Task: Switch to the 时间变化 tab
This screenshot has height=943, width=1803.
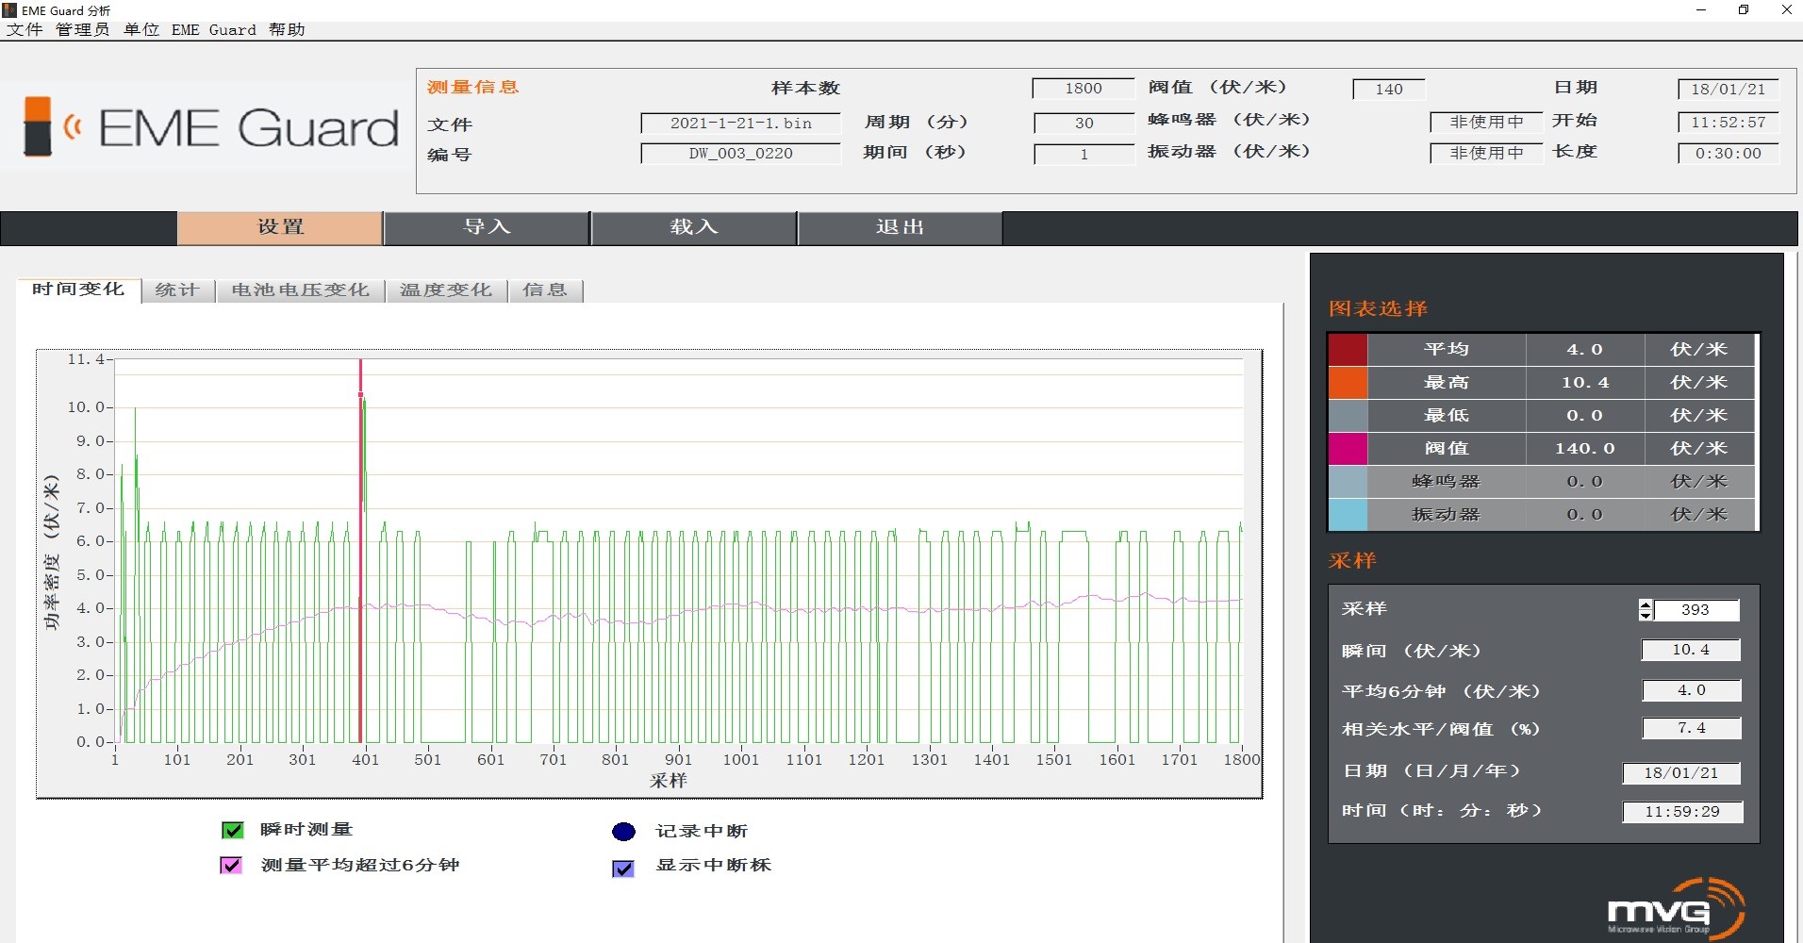Action: click(79, 290)
